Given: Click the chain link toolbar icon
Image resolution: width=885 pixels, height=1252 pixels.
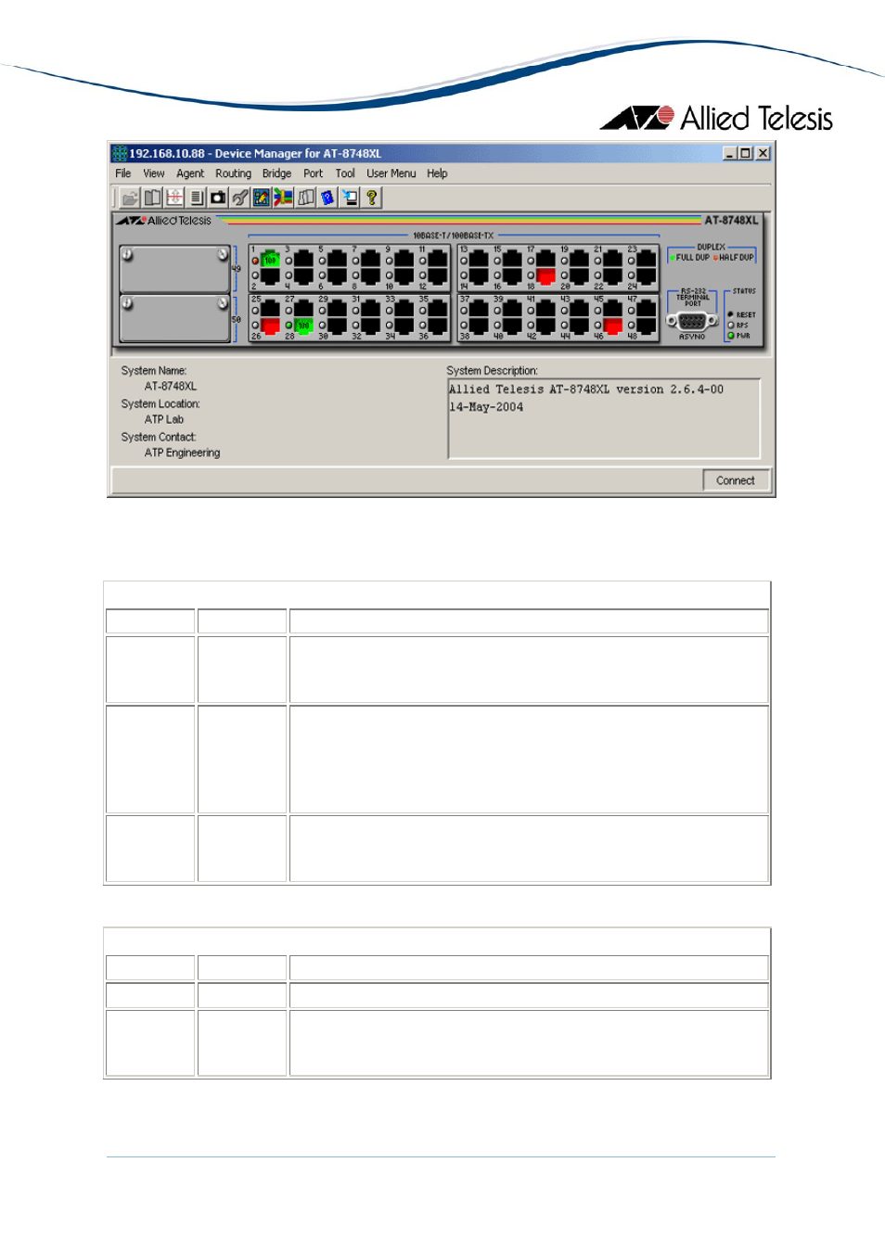Looking at the screenshot, I should pos(239,198).
